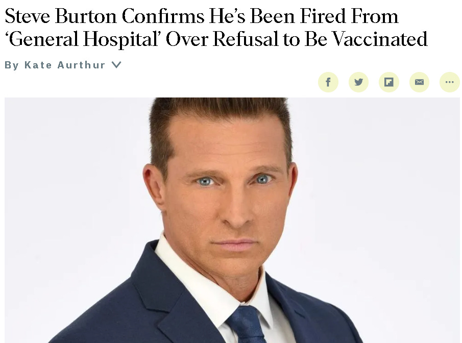Share the article via email envelope icon
This screenshot has height=343, width=462.
coord(419,82)
